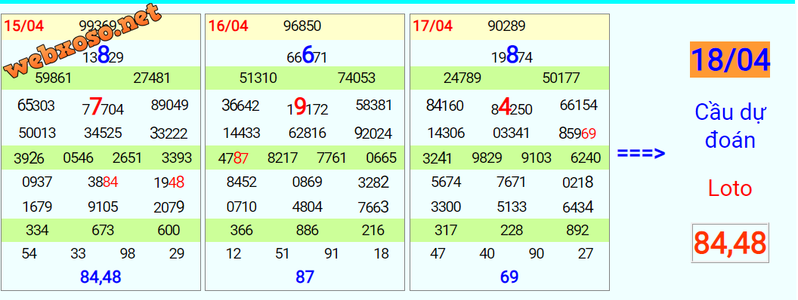
Task: Select the number 0665 in green row
Action: click(x=381, y=158)
